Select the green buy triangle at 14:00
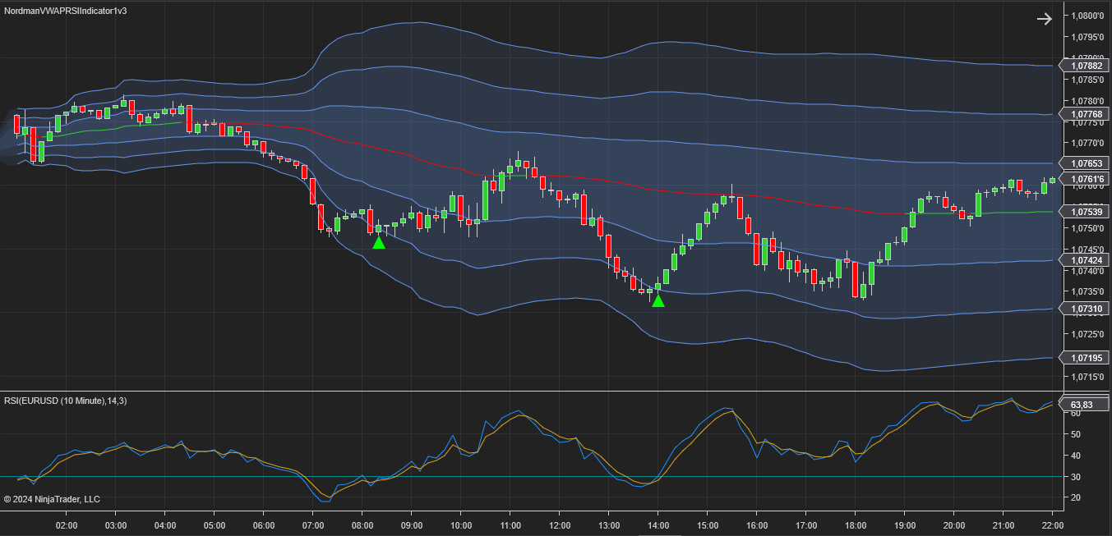 [x=658, y=300]
